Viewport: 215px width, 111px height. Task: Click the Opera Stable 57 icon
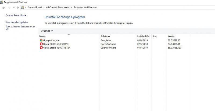tap(41, 44)
